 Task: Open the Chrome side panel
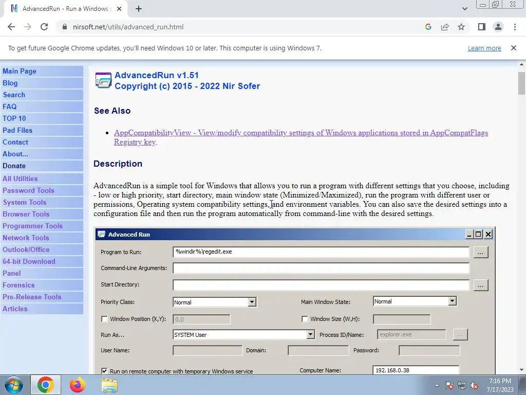[x=482, y=27]
